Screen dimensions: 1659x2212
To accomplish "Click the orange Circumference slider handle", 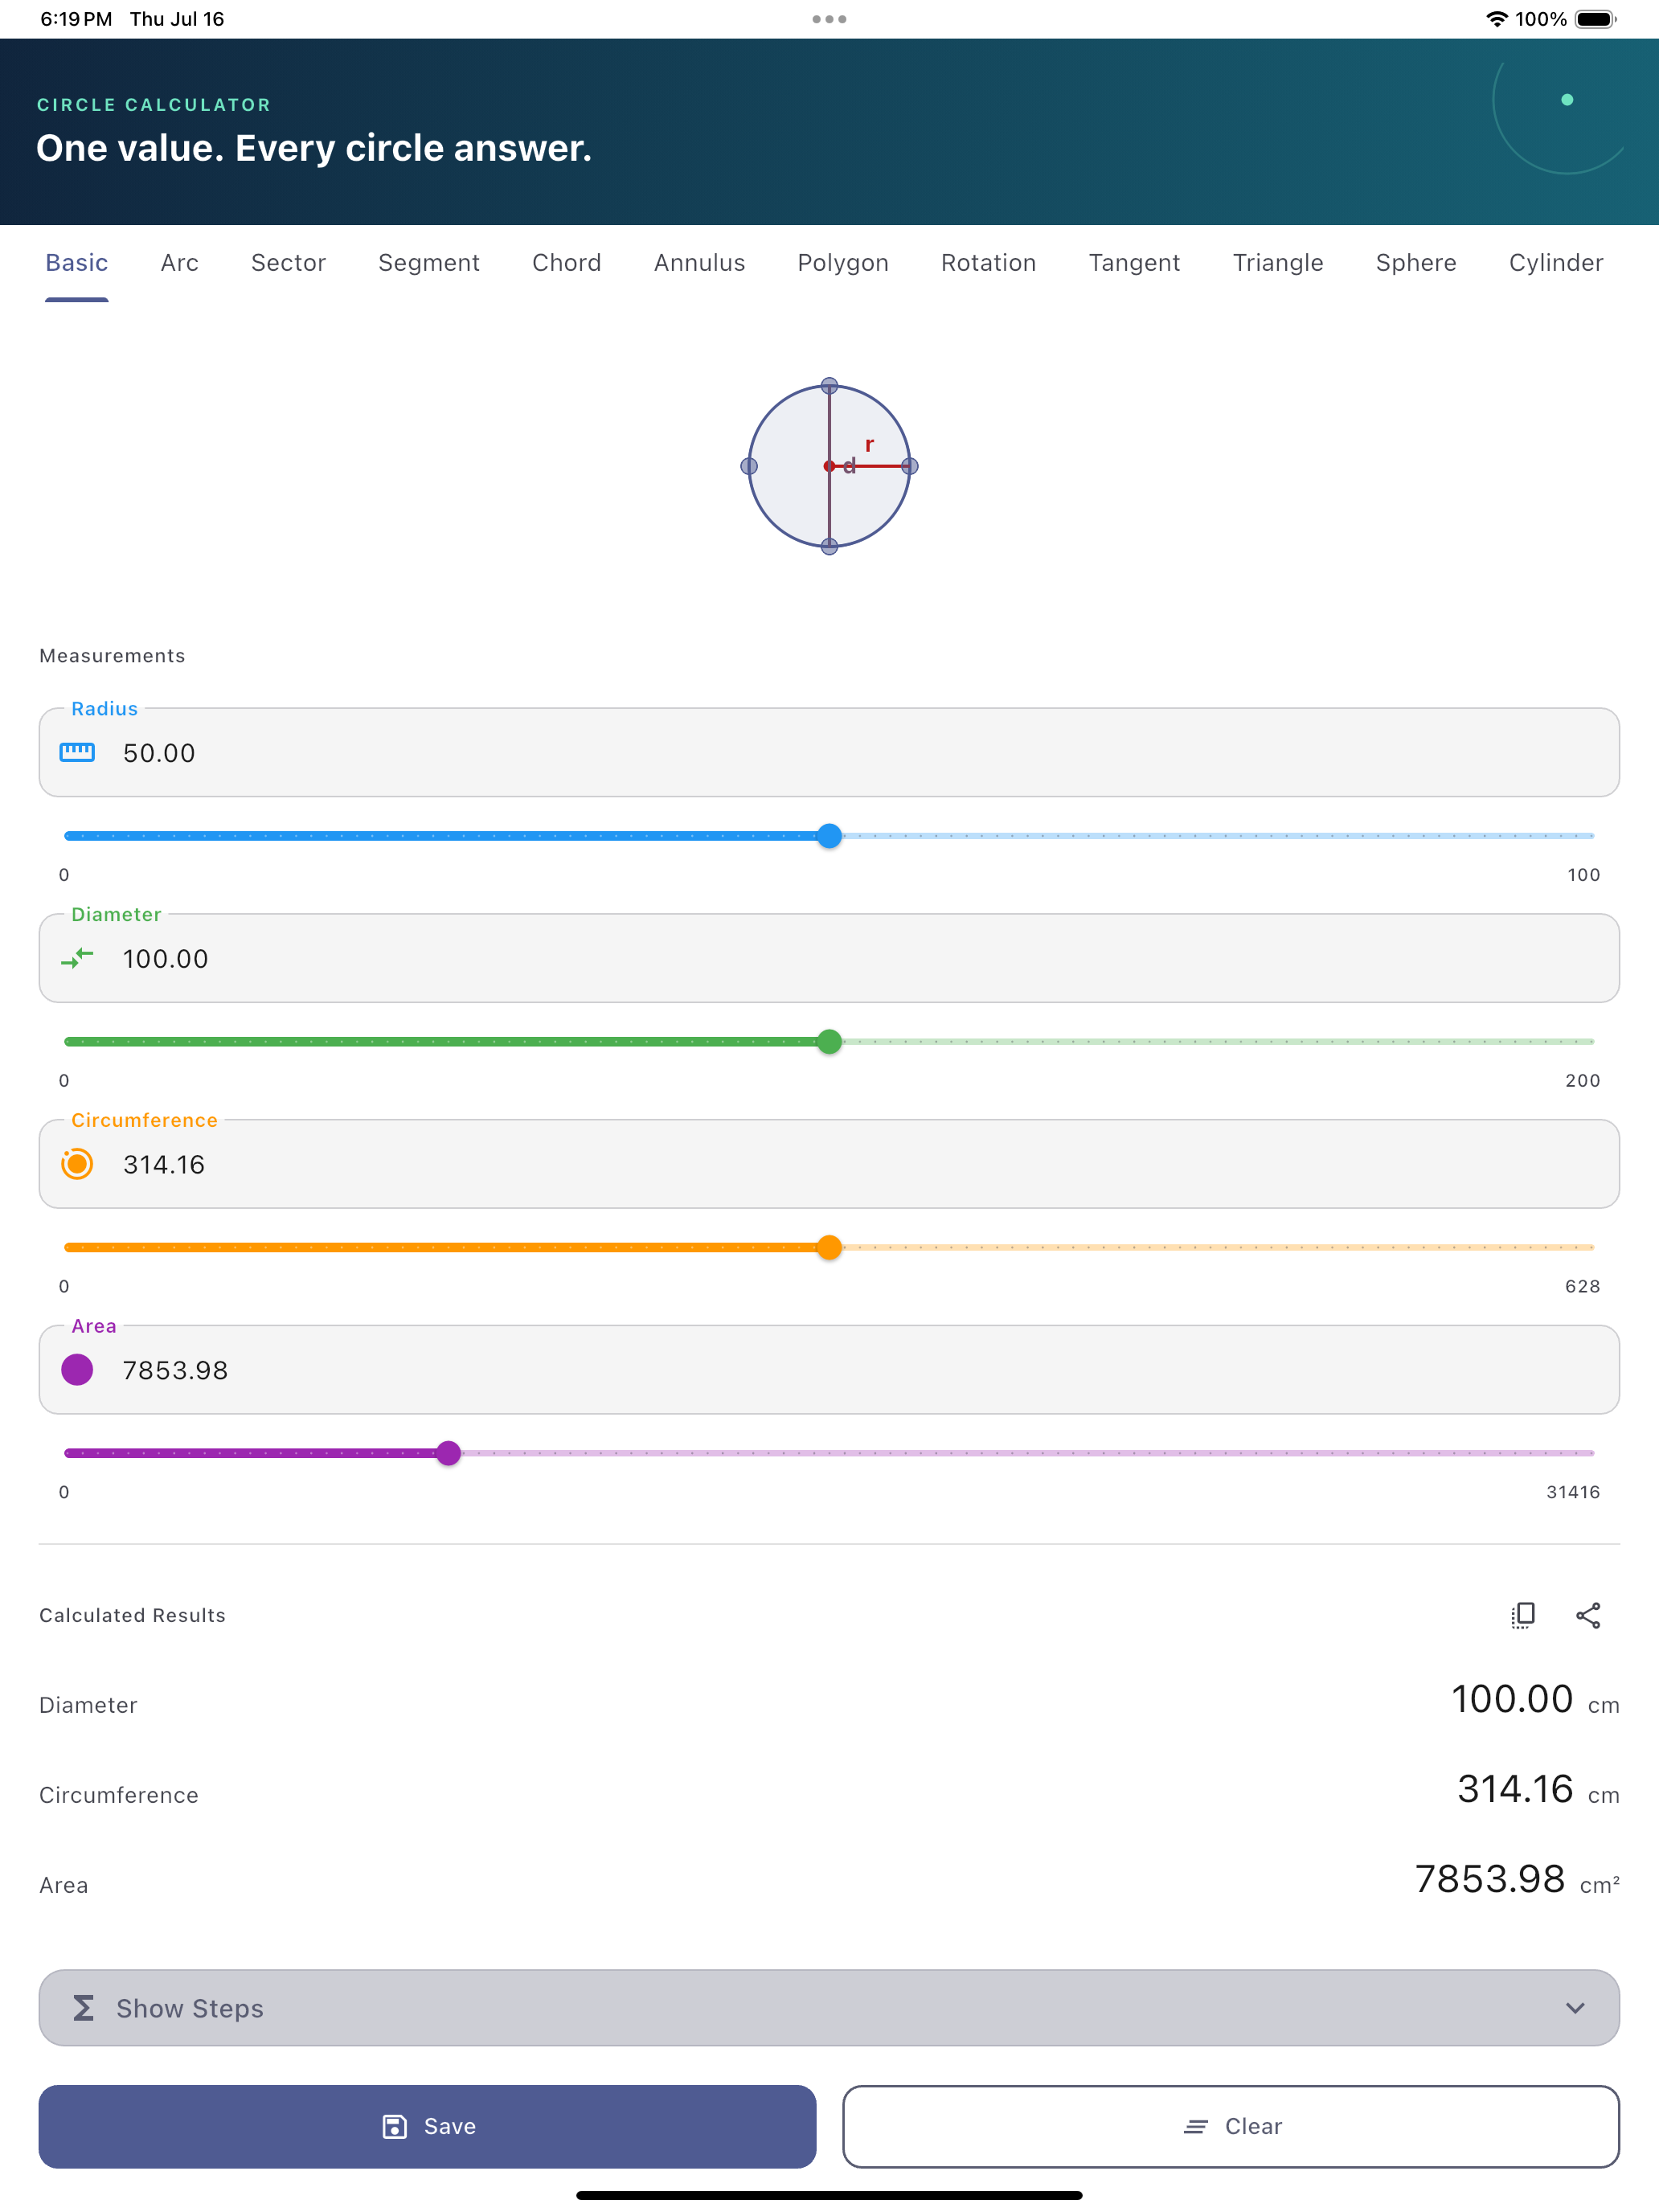I will [829, 1248].
